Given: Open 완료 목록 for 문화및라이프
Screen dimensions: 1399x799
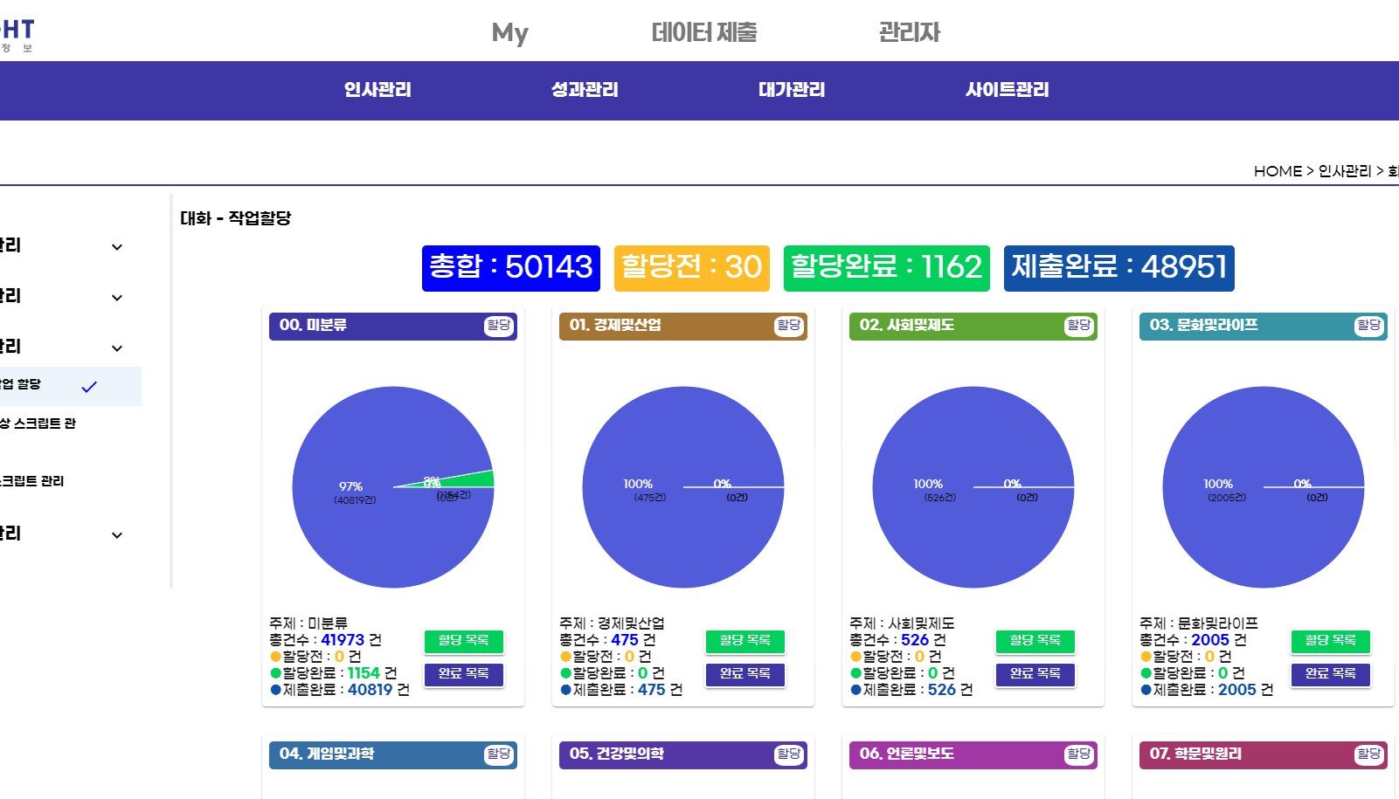Looking at the screenshot, I should [1331, 674].
